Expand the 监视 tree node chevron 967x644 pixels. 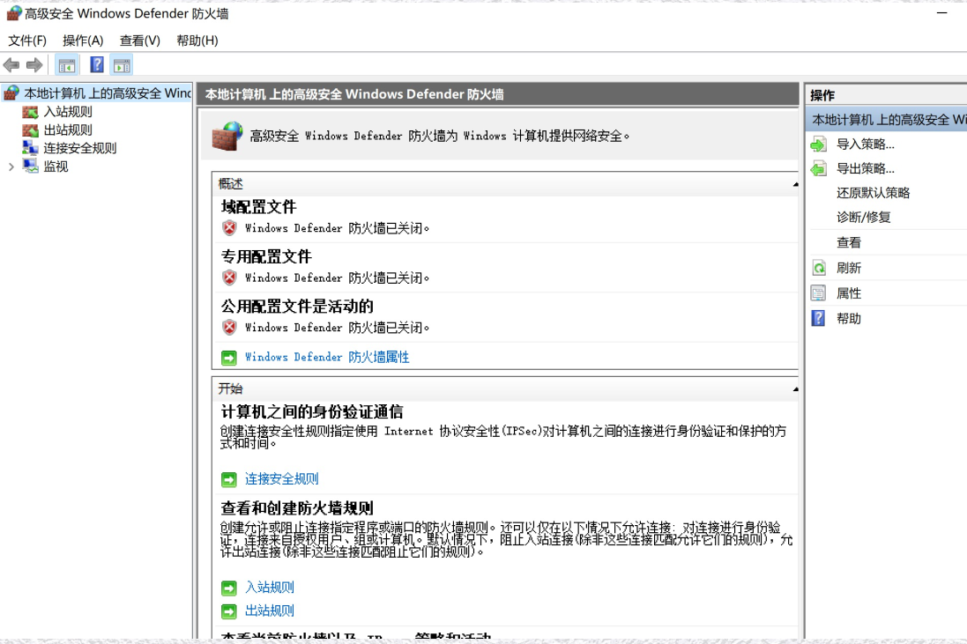coord(11,167)
